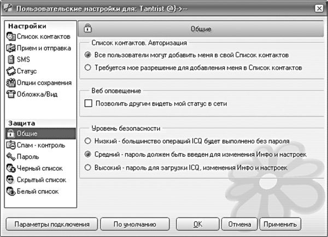The image size is (328, 237).
Task: Select Опции сохранения icon
Action: 11,83
